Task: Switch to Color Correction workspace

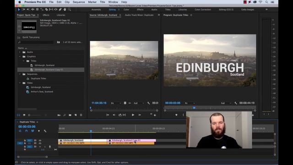Action: [203, 10]
